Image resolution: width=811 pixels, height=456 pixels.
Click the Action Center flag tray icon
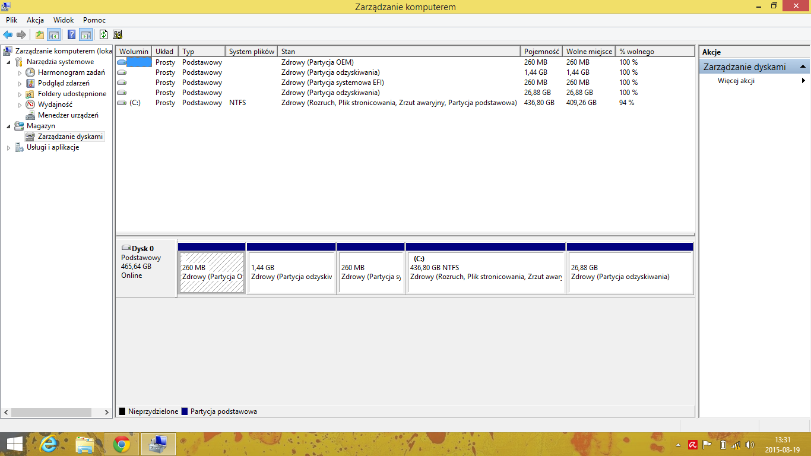[x=707, y=444]
